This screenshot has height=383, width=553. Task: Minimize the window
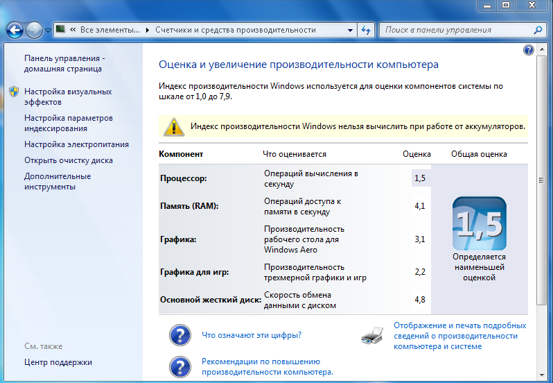click(x=487, y=6)
